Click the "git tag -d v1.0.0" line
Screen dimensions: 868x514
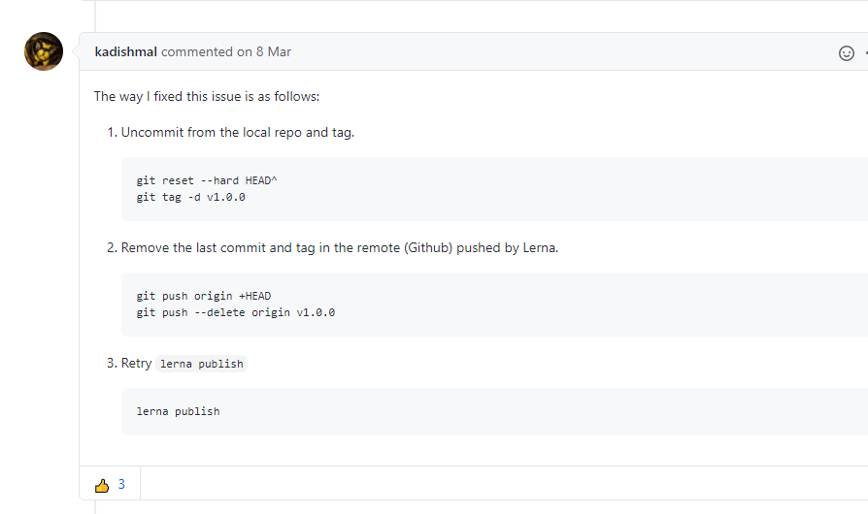pyautogui.click(x=192, y=197)
